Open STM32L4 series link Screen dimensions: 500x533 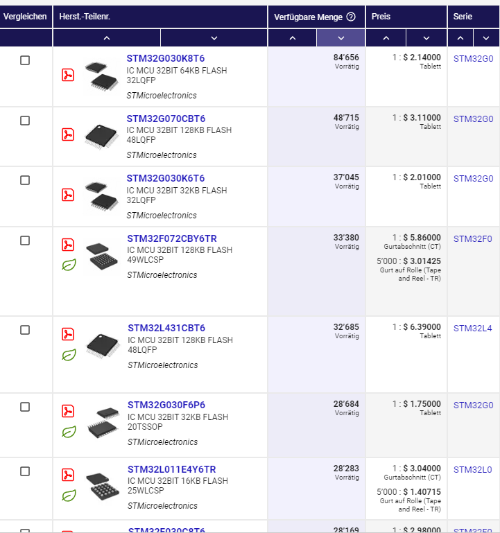(x=472, y=329)
